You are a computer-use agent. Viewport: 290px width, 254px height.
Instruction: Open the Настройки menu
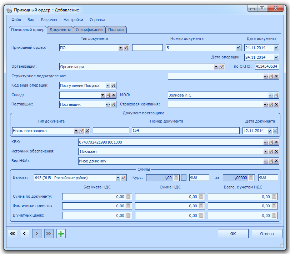pos(73,20)
